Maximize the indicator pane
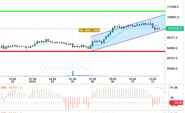Viewport: 185px width, 113px height. [165, 88]
